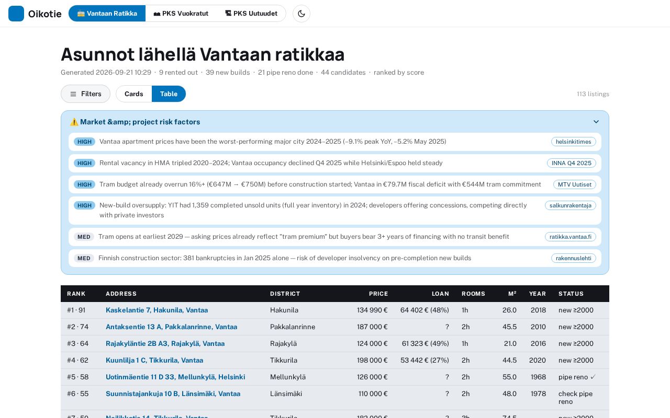Open listing Rajakyläntie 2B A3, Rajakylä
Viewport: 670px width, 418px height.
point(165,344)
